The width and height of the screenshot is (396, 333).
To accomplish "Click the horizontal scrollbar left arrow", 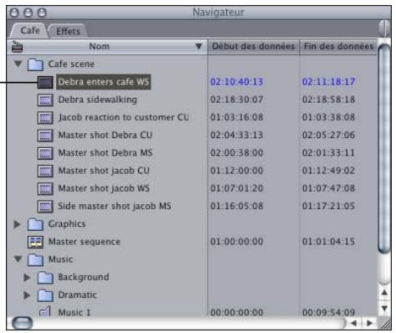I will tap(354, 323).
